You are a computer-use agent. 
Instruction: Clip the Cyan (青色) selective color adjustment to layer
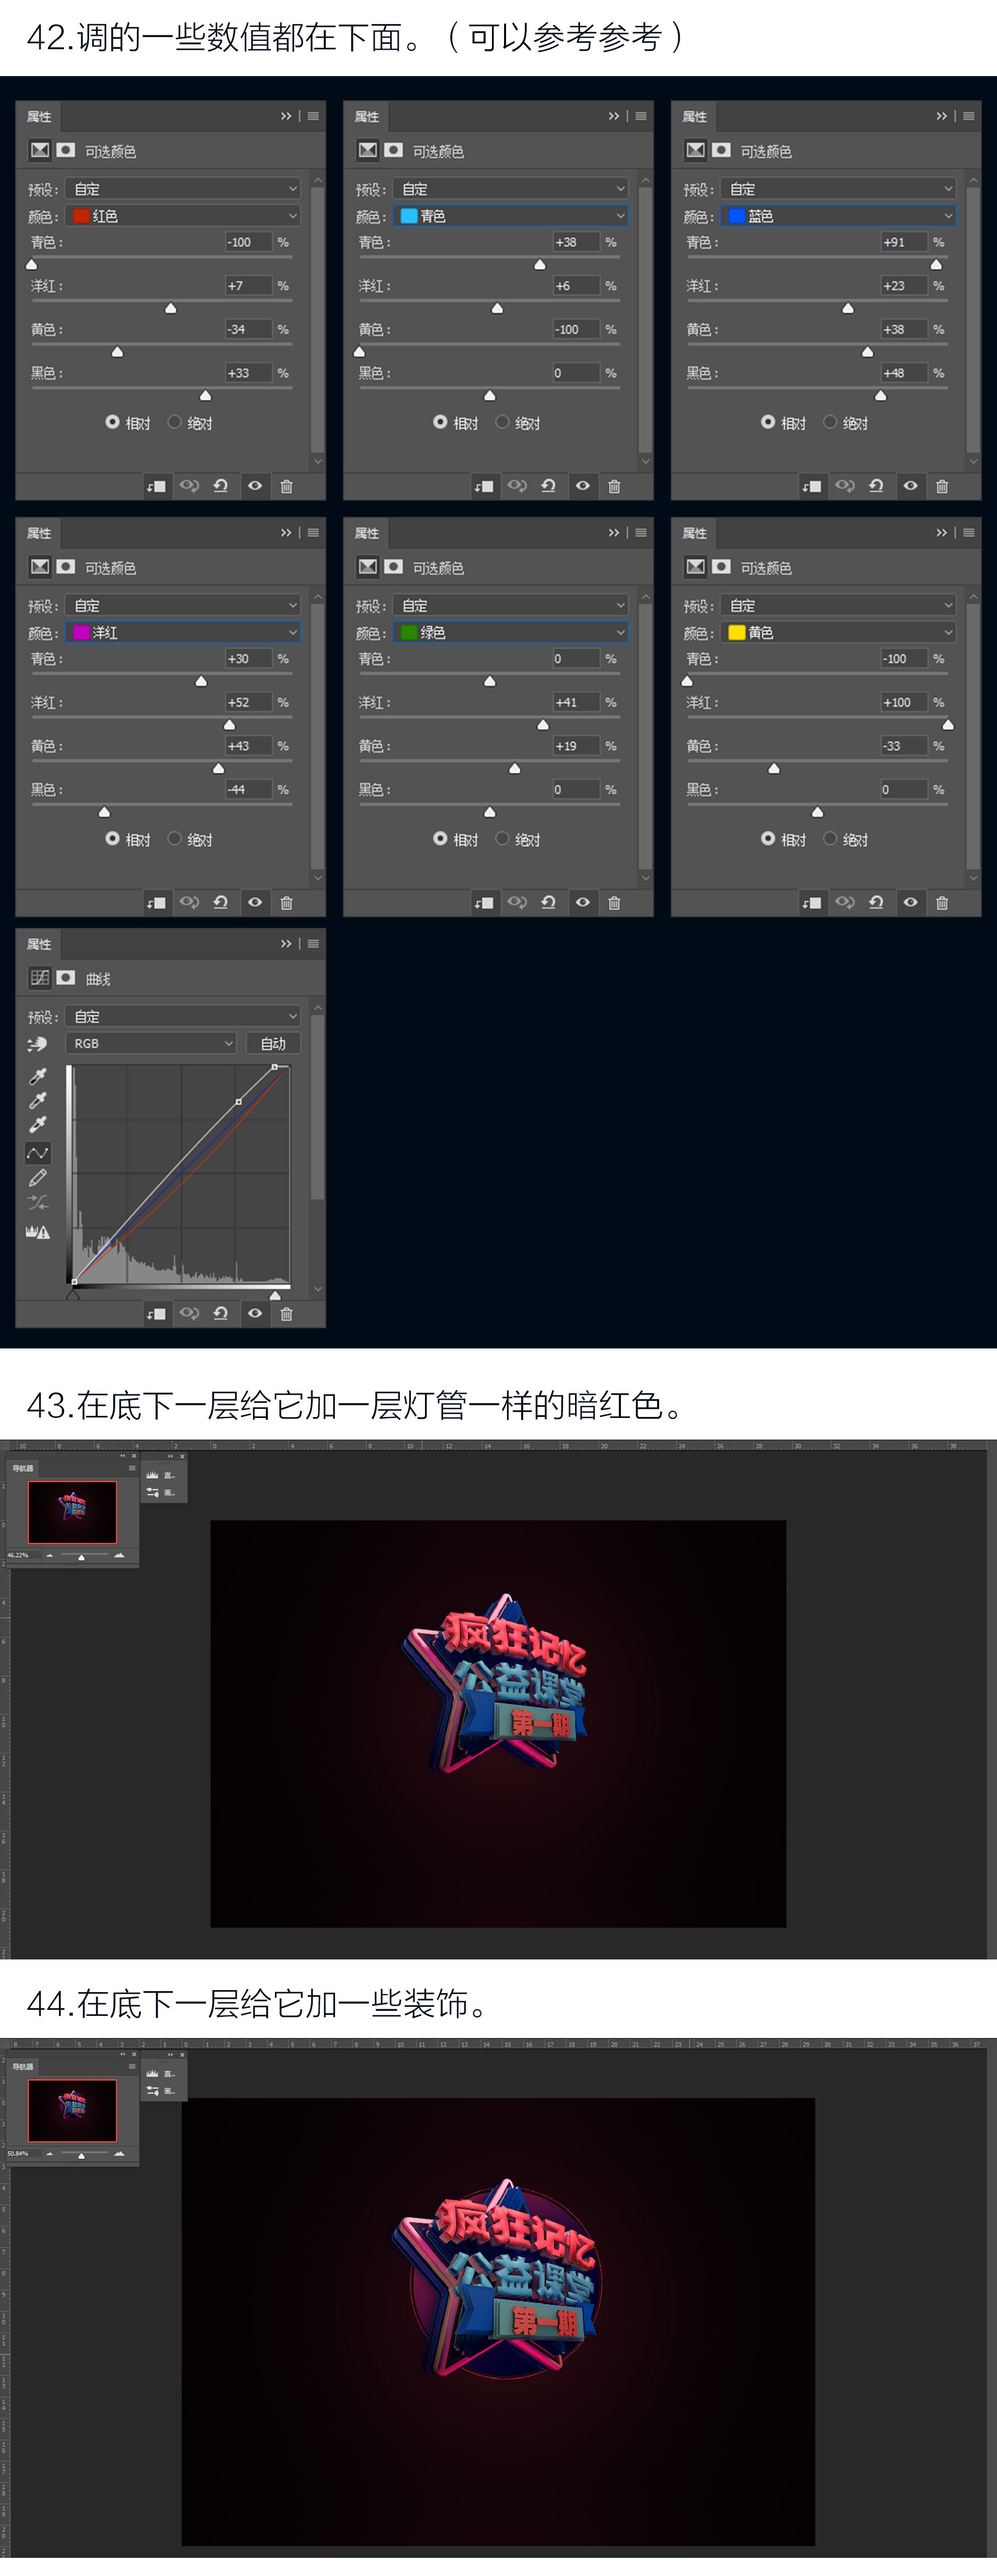pyautogui.click(x=484, y=486)
